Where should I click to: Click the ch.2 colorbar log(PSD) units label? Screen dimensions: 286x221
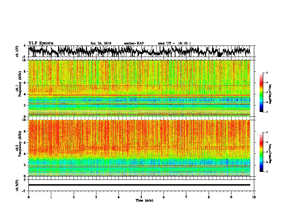click(x=270, y=153)
